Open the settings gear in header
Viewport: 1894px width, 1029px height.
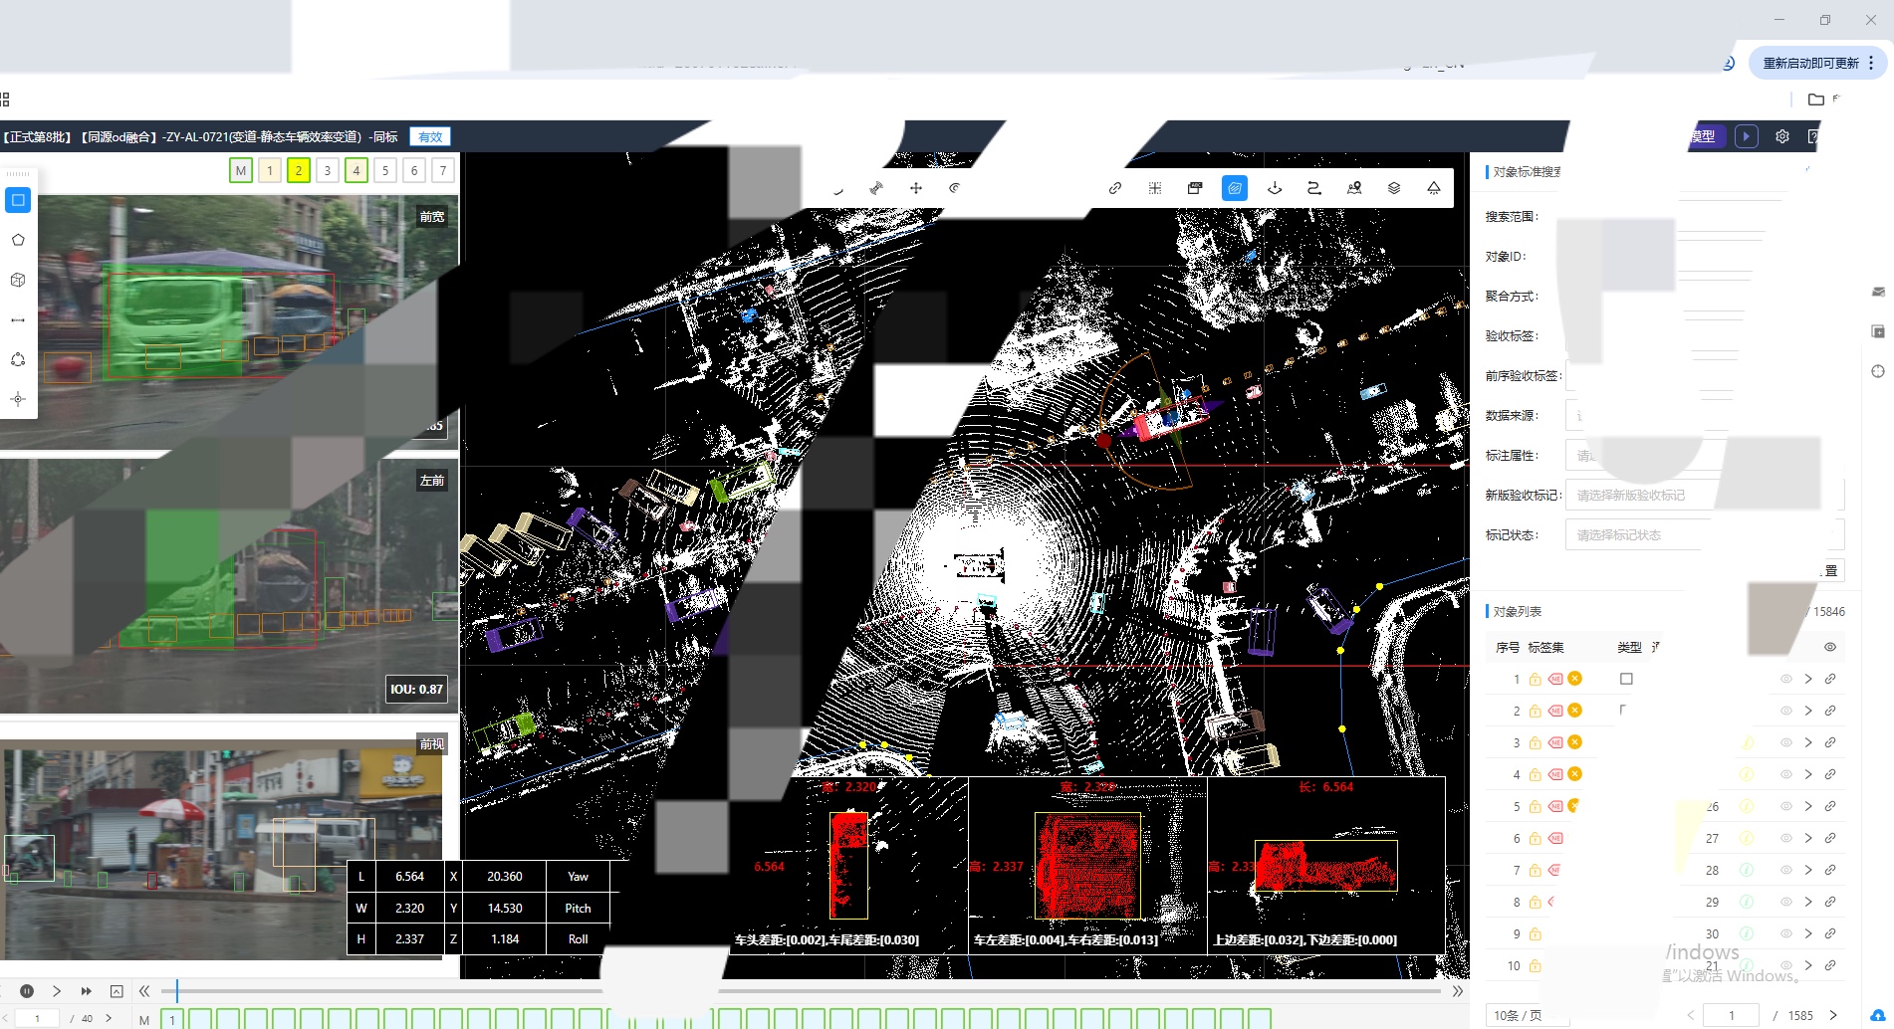1782,136
